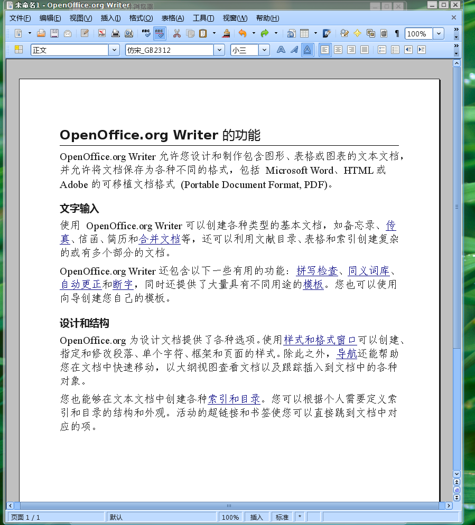This screenshot has height=525, width=475.
Task: Create a new document with New icon
Action: (x=18, y=33)
